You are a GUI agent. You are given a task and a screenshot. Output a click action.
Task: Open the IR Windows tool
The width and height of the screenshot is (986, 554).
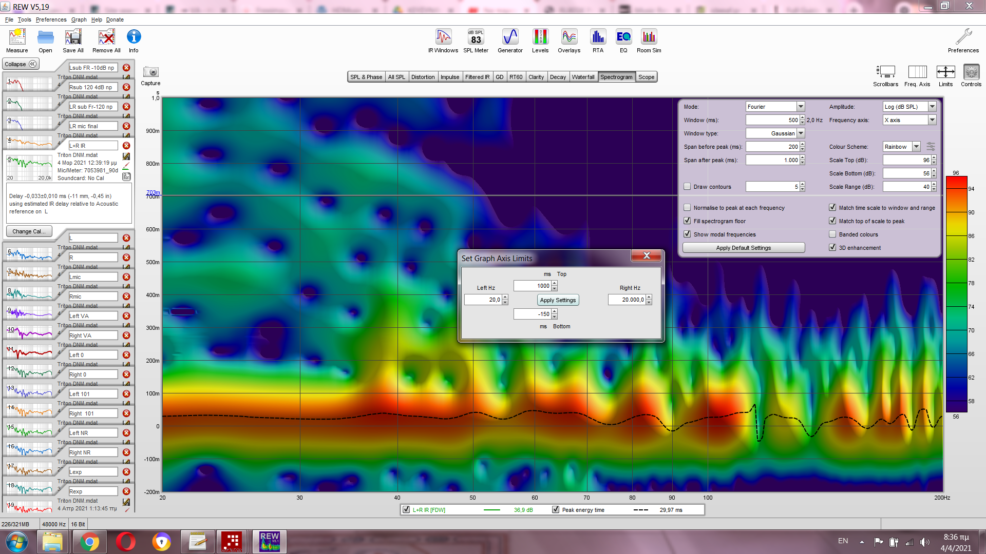coord(443,41)
